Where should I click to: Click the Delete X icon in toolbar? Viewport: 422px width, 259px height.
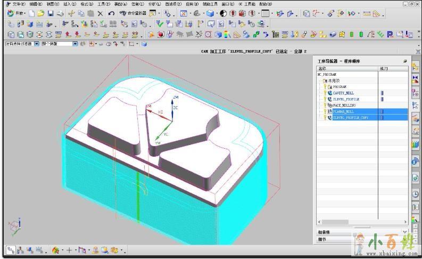(100, 13)
